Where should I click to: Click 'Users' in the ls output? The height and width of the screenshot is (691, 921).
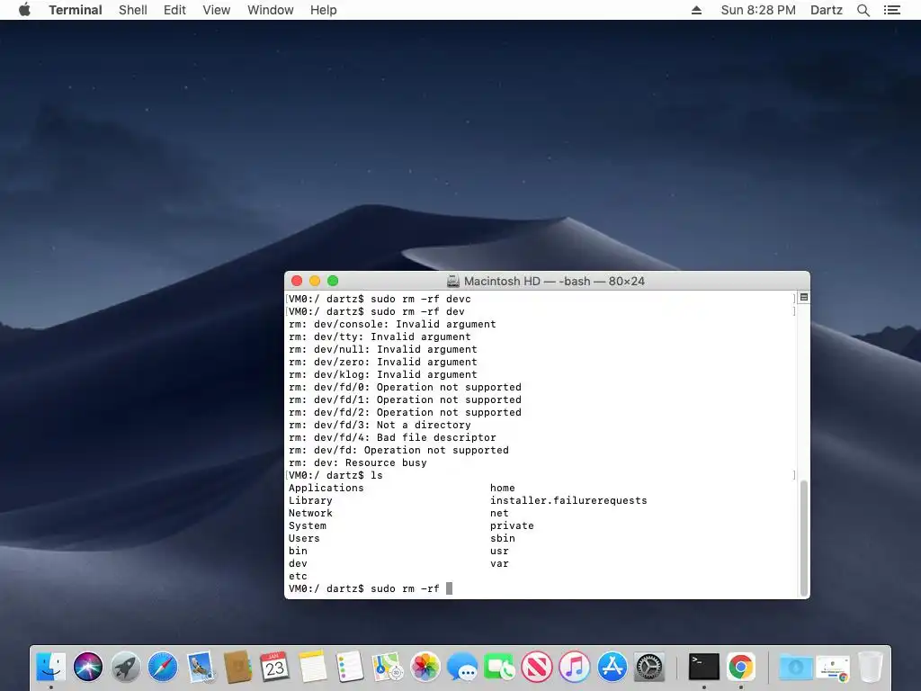(x=304, y=538)
